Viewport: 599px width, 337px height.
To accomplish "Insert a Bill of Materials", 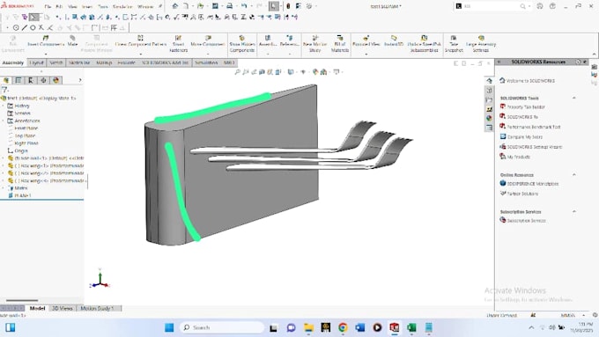I will click(x=340, y=44).
